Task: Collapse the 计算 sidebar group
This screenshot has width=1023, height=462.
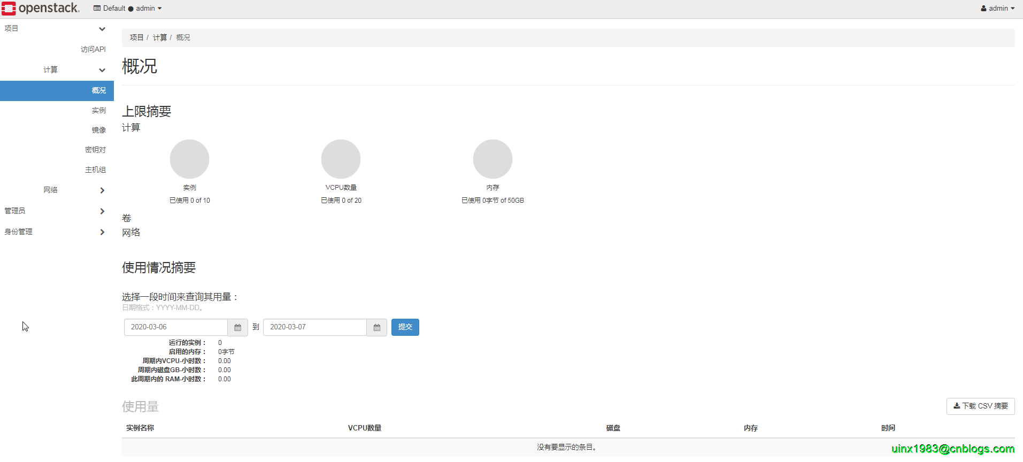Action: tap(57, 70)
